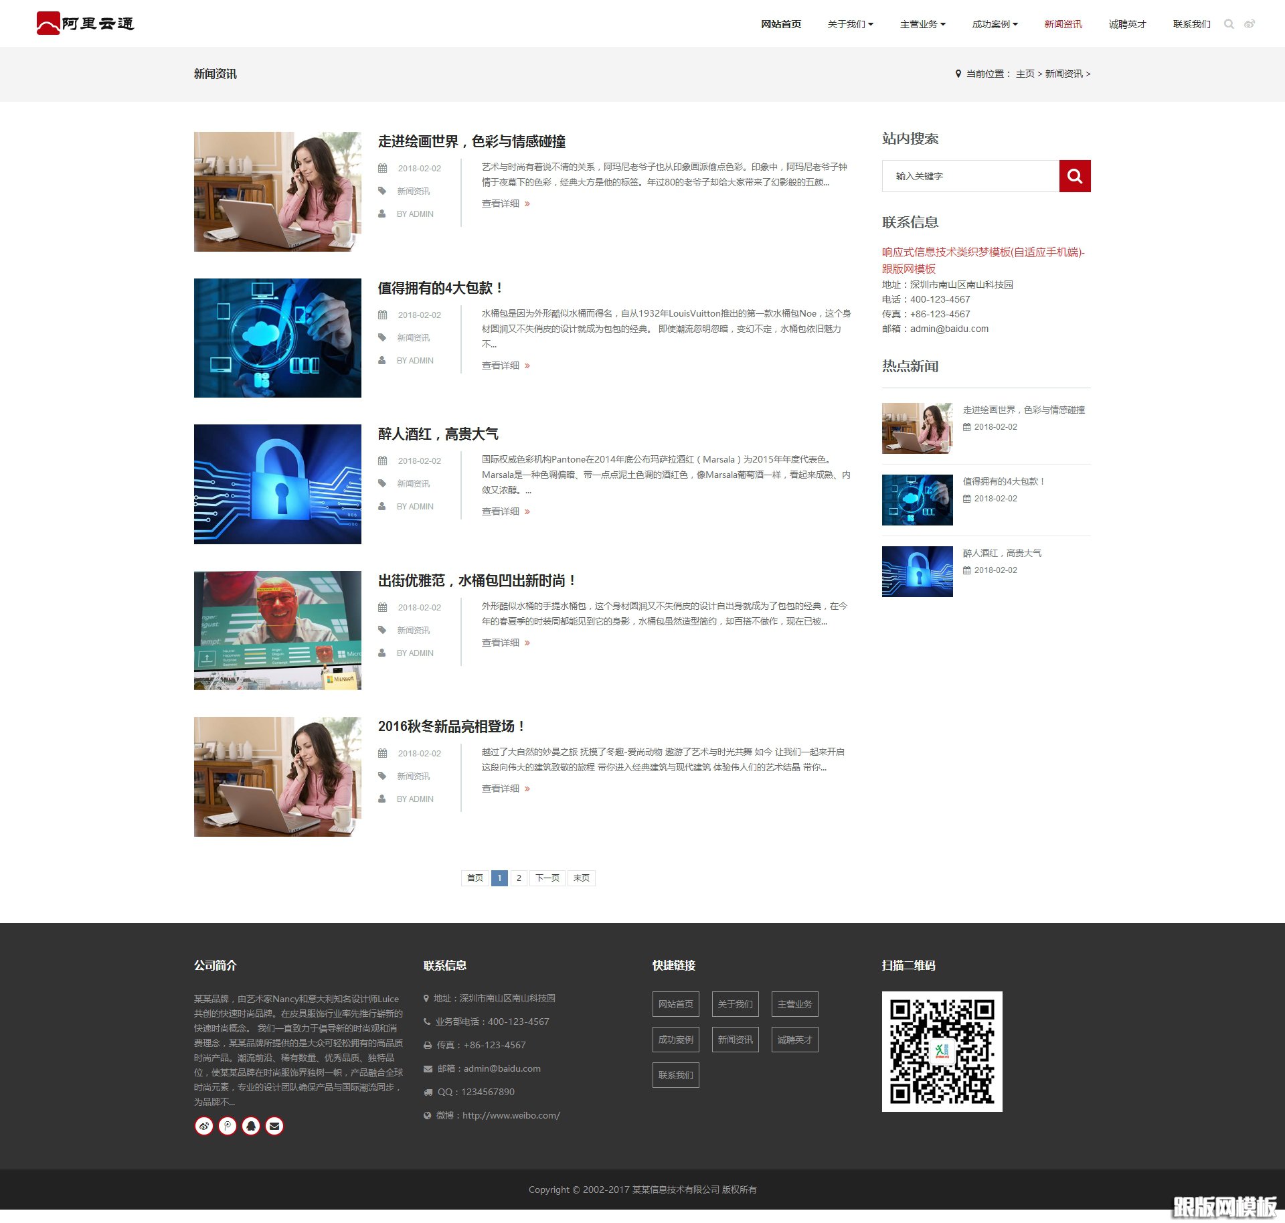The width and height of the screenshot is (1285, 1223).
Task: Click the QQ penguin icon in footer
Action: [x=251, y=1126]
